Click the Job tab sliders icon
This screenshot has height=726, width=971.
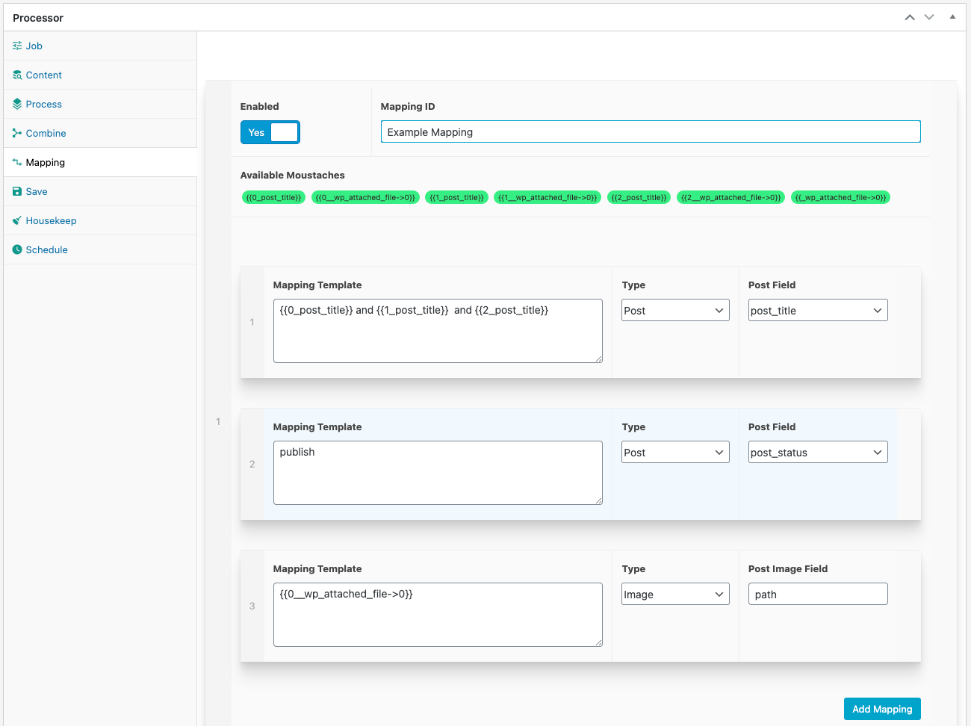[17, 46]
